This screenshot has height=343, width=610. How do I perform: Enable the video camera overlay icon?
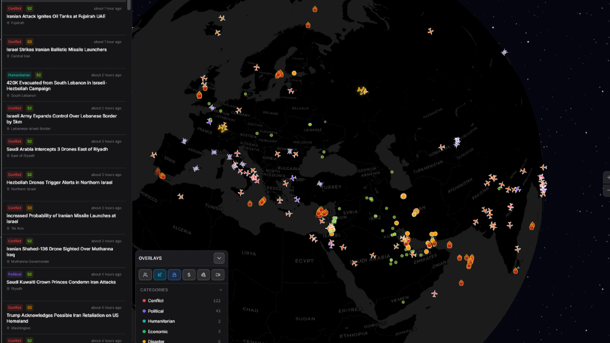click(x=218, y=275)
